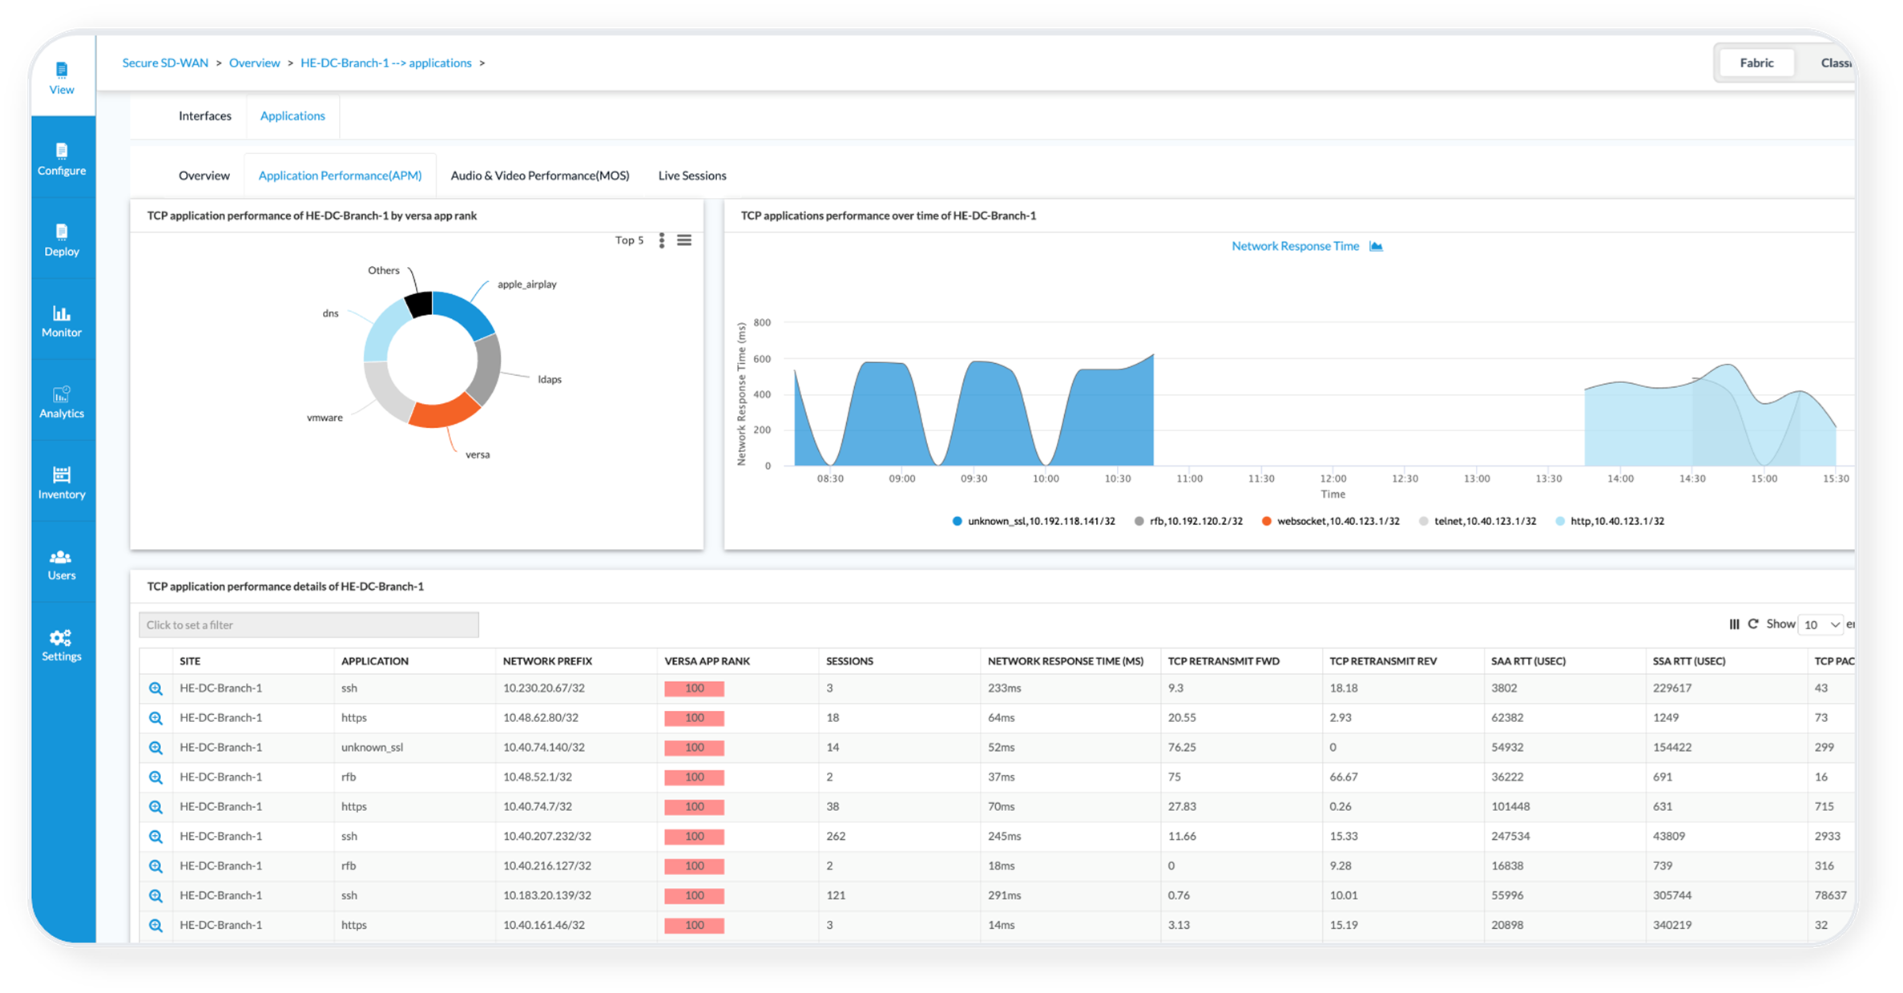Click the magnifier icon on the first ssh row
The width and height of the screenshot is (1903, 993).
155,688
